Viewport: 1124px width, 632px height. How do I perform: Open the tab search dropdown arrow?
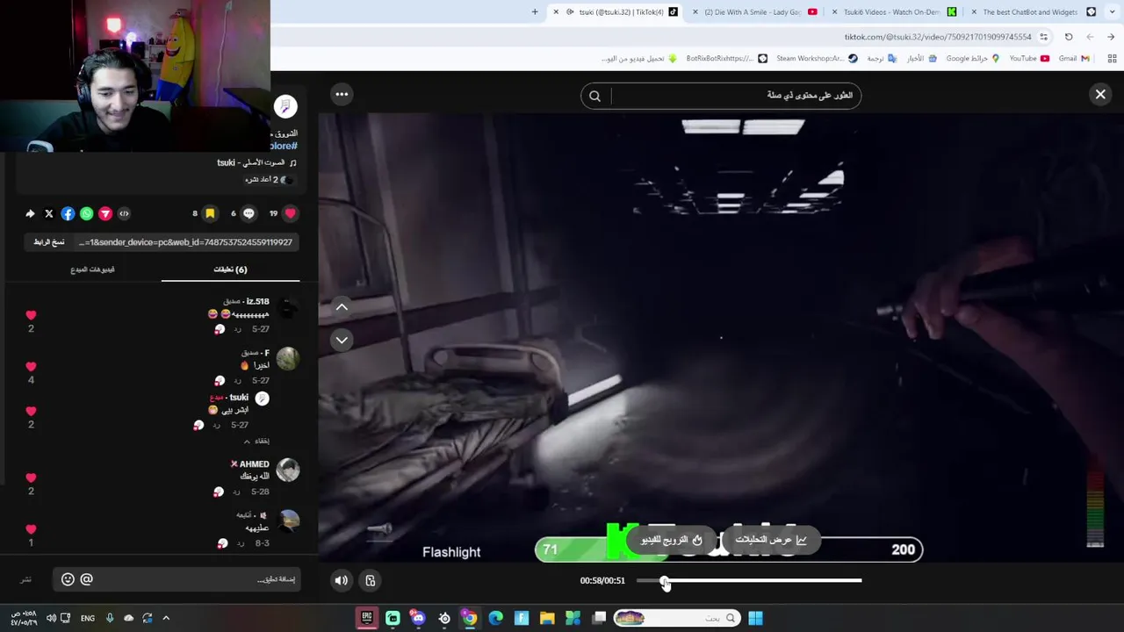tap(1113, 12)
